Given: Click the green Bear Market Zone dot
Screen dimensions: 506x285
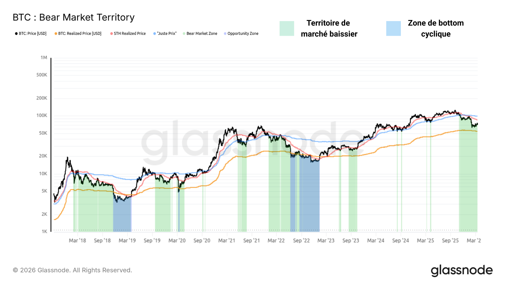Looking at the screenshot, I should click(x=184, y=34).
